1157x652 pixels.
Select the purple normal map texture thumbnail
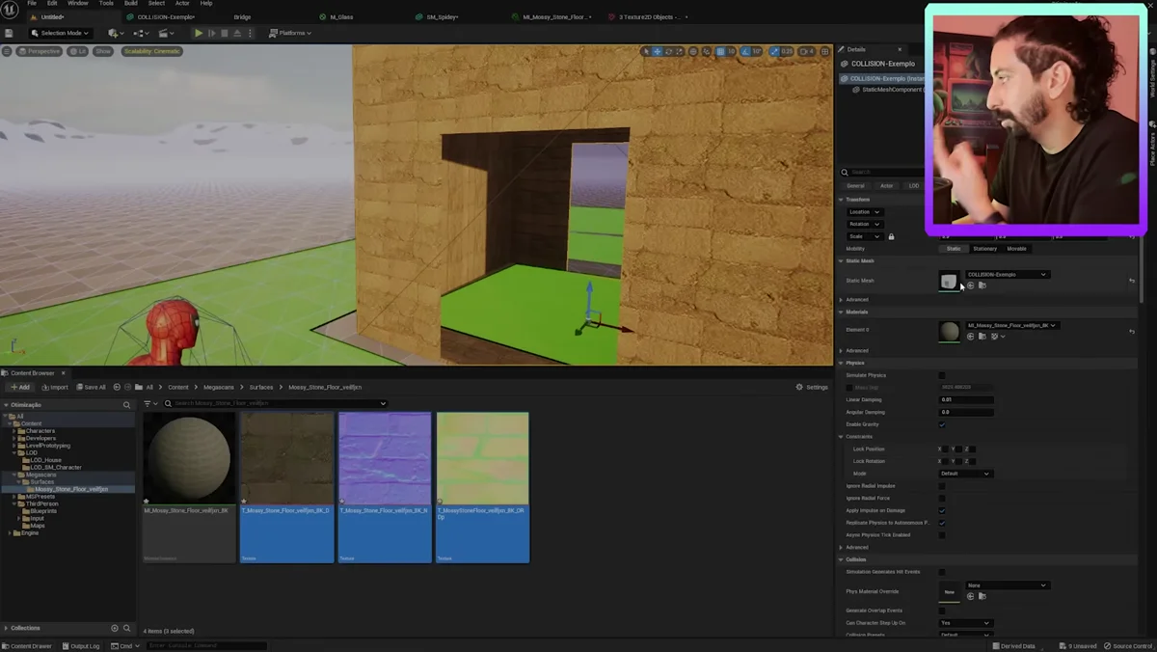[385, 459]
